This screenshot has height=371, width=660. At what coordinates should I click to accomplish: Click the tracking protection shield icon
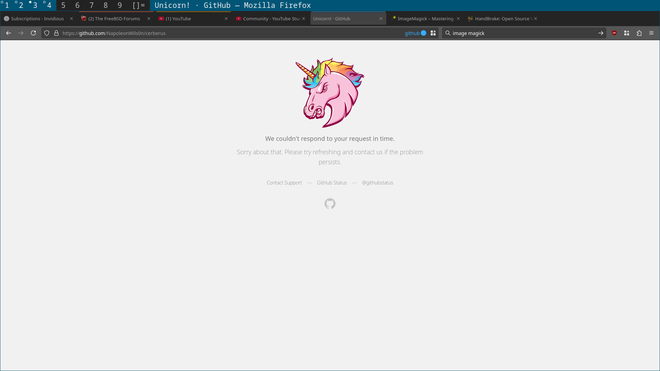tap(47, 33)
